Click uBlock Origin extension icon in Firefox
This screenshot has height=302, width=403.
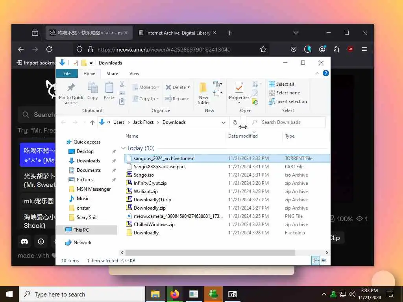point(350,49)
